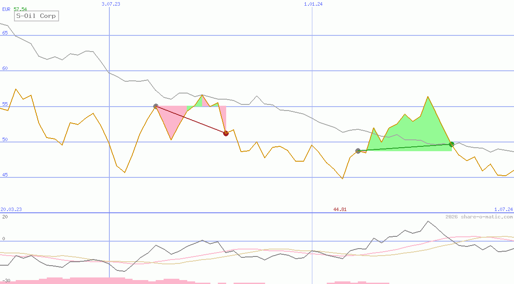The image size is (514, 284).
Task: Click the 65 price axis label
Action: click(5, 33)
